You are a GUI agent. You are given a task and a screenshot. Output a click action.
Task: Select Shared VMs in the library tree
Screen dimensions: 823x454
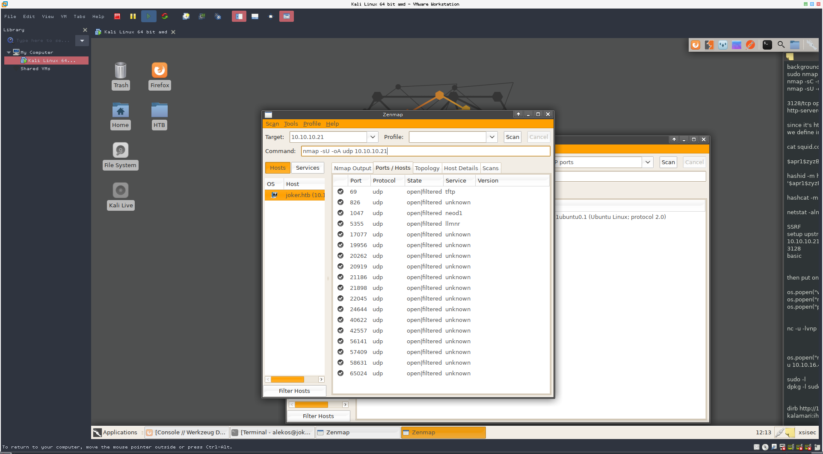coord(36,68)
